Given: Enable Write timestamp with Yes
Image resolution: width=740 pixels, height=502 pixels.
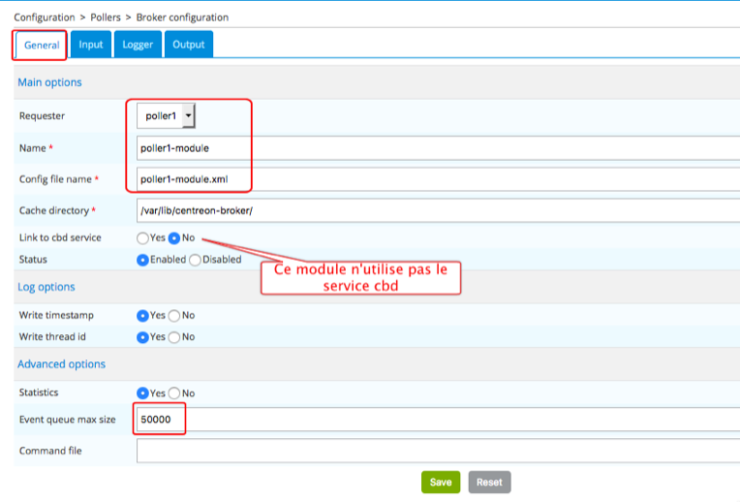Looking at the screenshot, I should coord(143,315).
